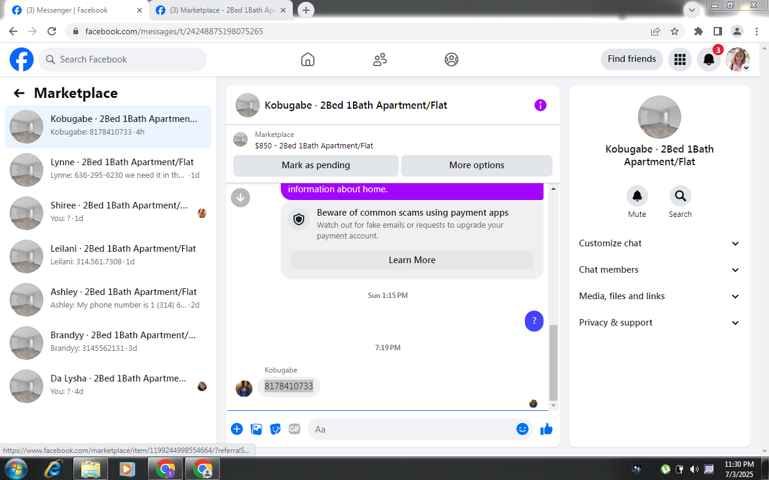Choose a GIF icon in composer

(x=294, y=429)
